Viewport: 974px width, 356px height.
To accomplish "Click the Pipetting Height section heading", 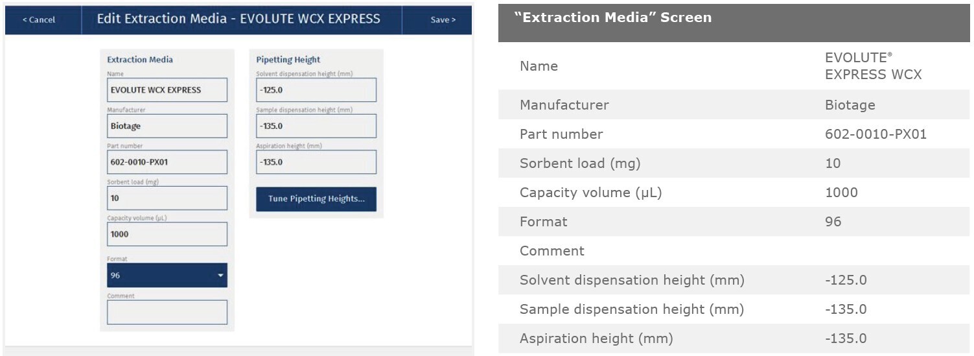I will (x=288, y=60).
